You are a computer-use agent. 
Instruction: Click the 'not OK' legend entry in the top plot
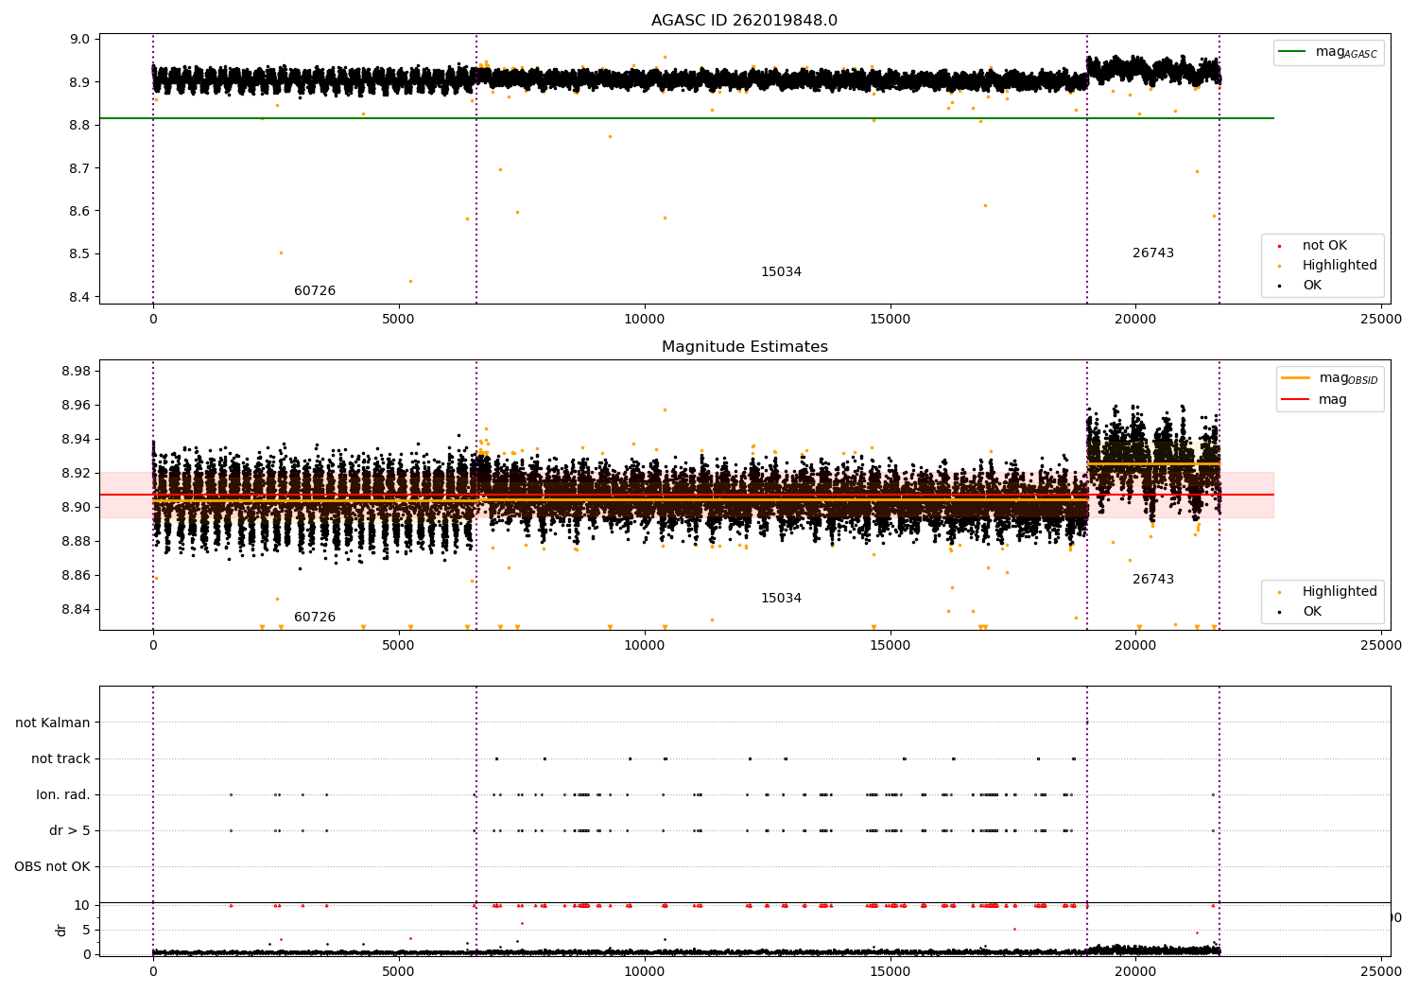pos(1314,246)
